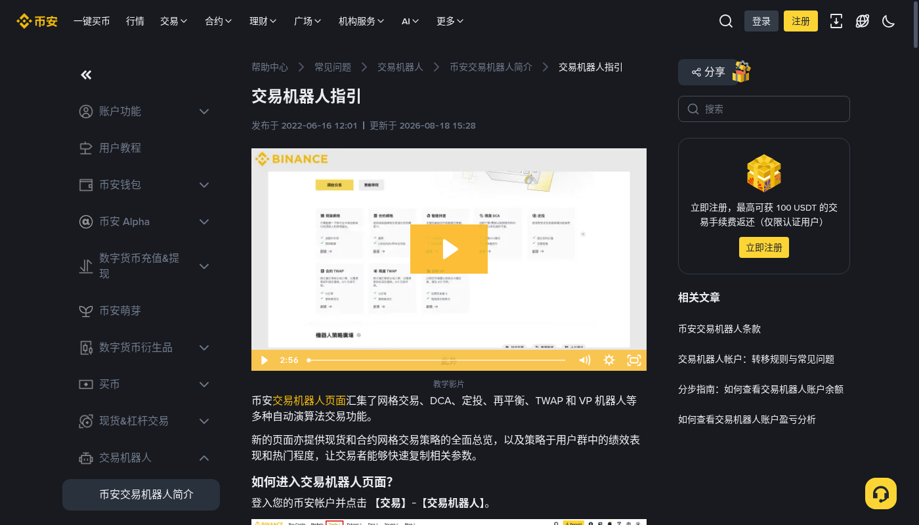Open the search magnifier icon in header
This screenshot has width=919, height=525.
(x=726, y=21)
